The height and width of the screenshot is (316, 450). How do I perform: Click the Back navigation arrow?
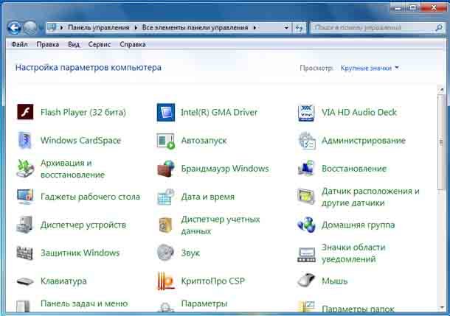[14, 28]
